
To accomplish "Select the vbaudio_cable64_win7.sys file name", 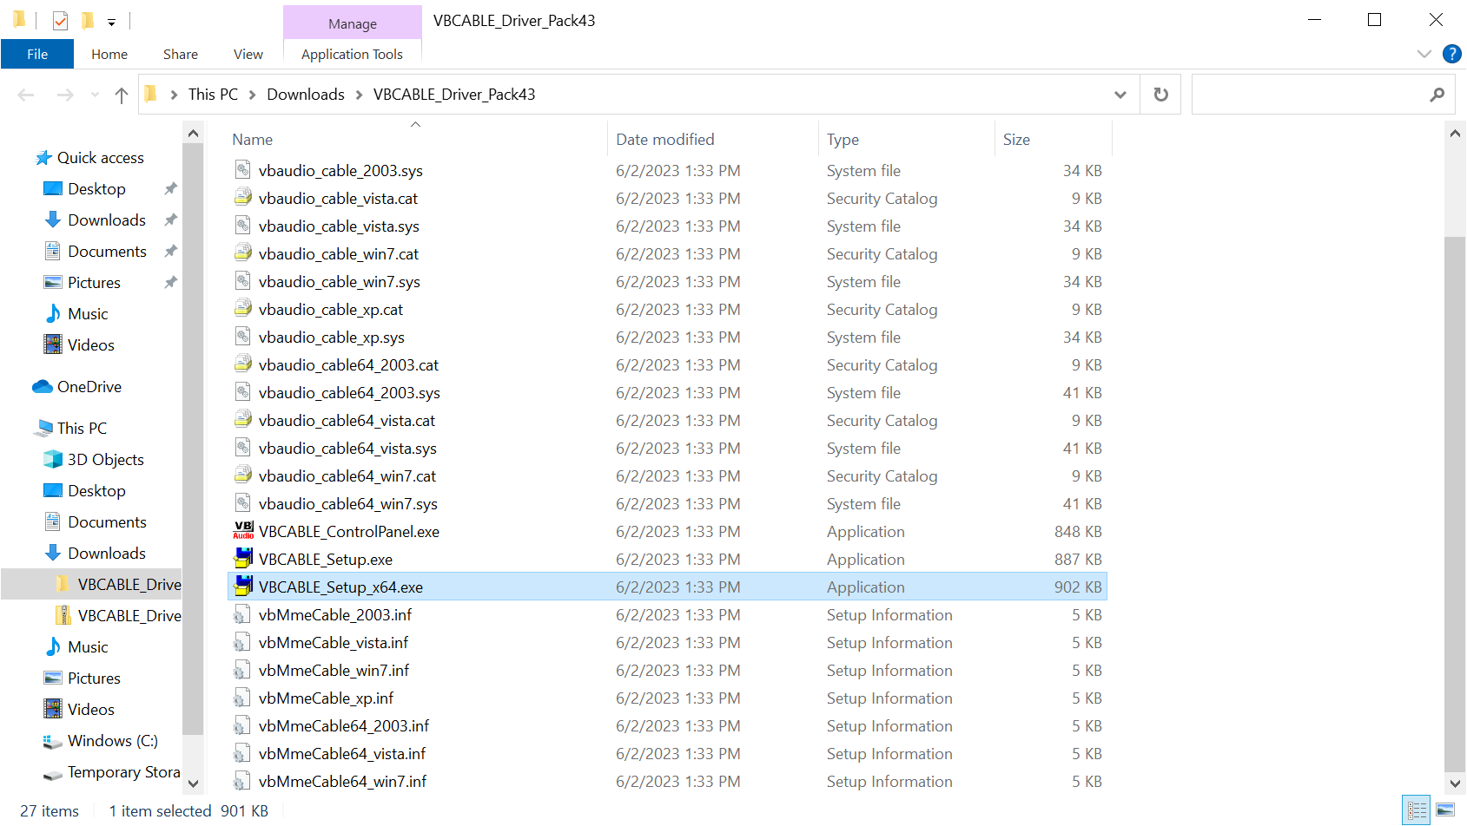I will [347, 504].
